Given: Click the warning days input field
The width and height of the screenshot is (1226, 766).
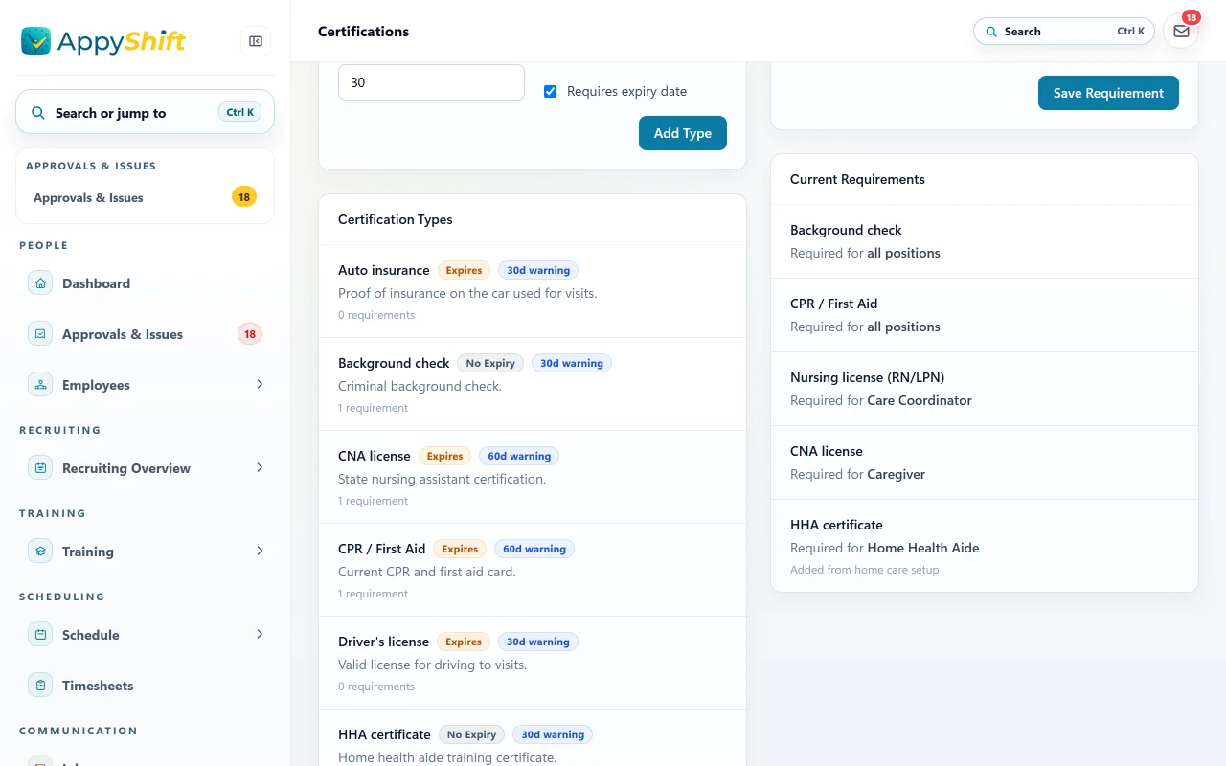Looking at the screenshot, I should tap(431, 82).
